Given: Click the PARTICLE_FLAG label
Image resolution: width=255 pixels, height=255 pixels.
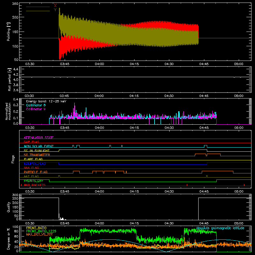Looking at the screenshot, I should tap(36, 172).
